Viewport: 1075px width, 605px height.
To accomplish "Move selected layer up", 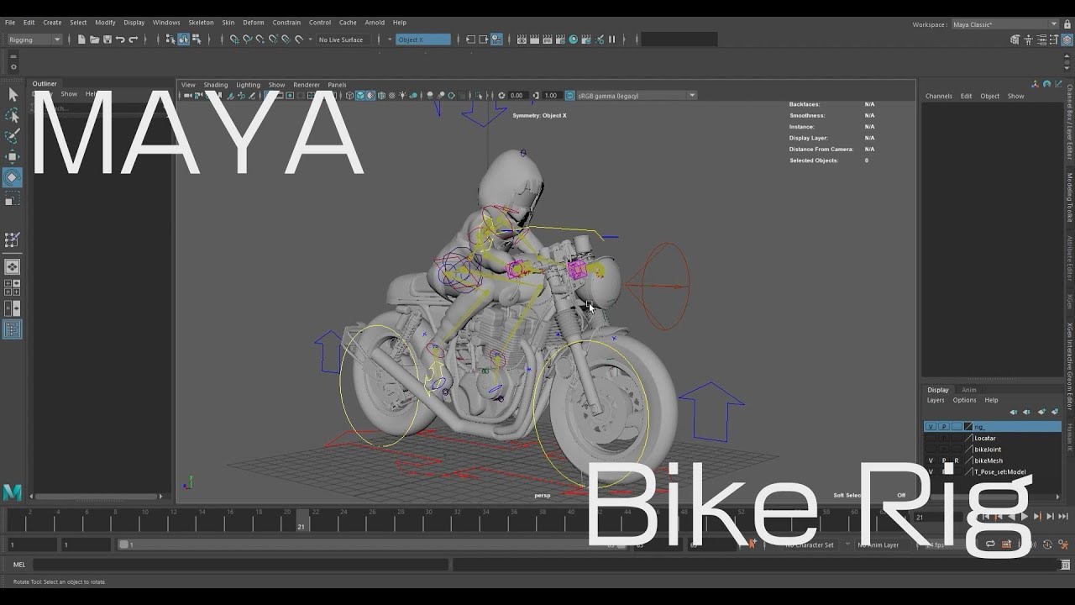I will tap(1014, 412).
